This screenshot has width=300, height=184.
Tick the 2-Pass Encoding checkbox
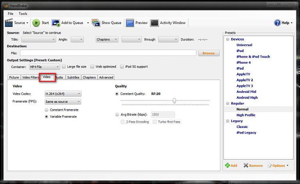click(x=122, y=122)
